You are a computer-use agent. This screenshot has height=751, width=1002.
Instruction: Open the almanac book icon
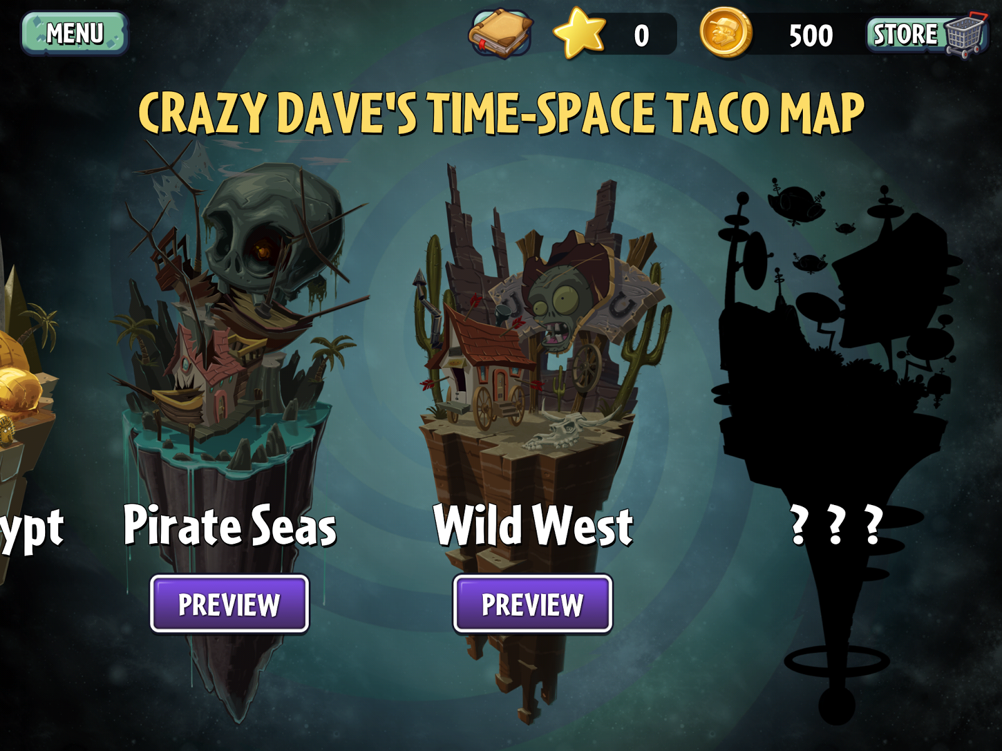(500, 33)
